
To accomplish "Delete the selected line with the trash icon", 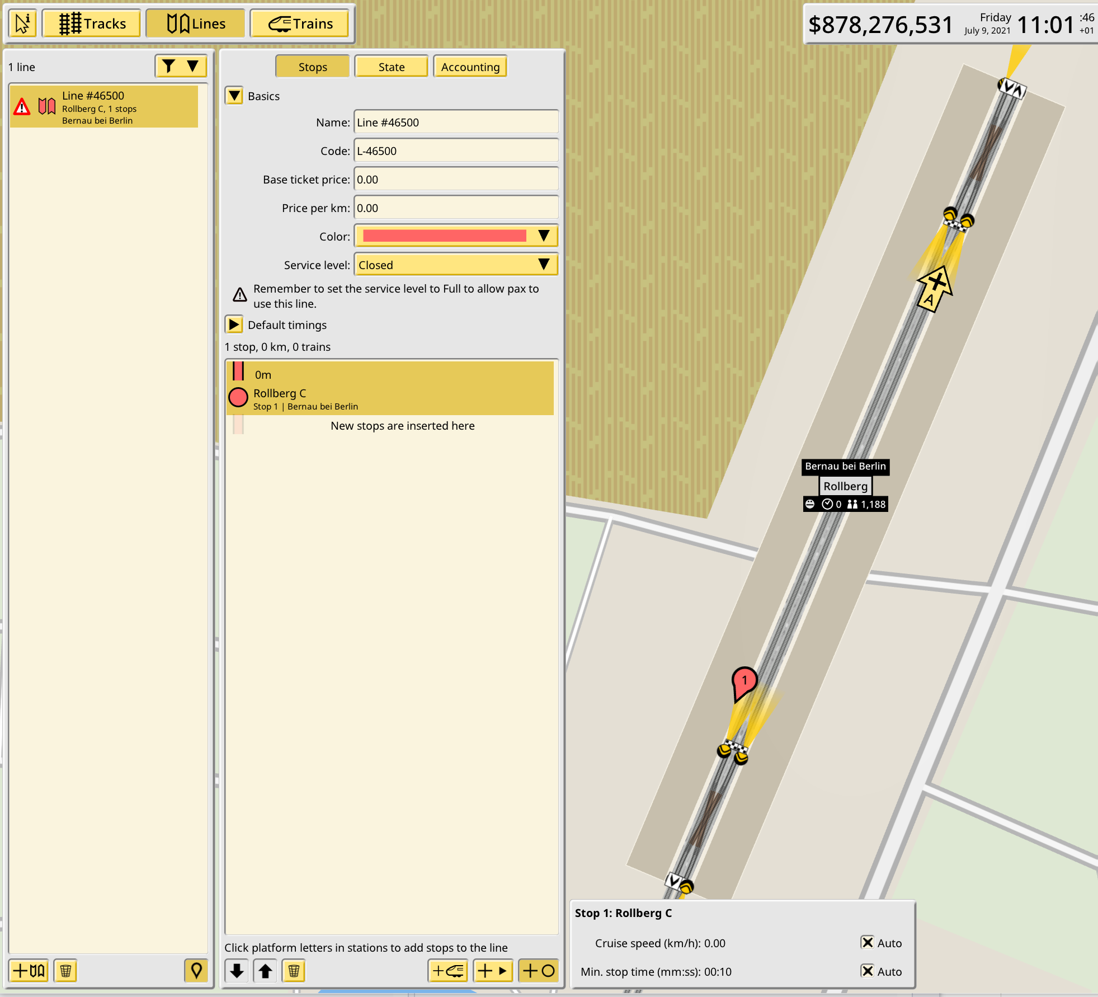I will pyautogui.click(x=65, y=971).
